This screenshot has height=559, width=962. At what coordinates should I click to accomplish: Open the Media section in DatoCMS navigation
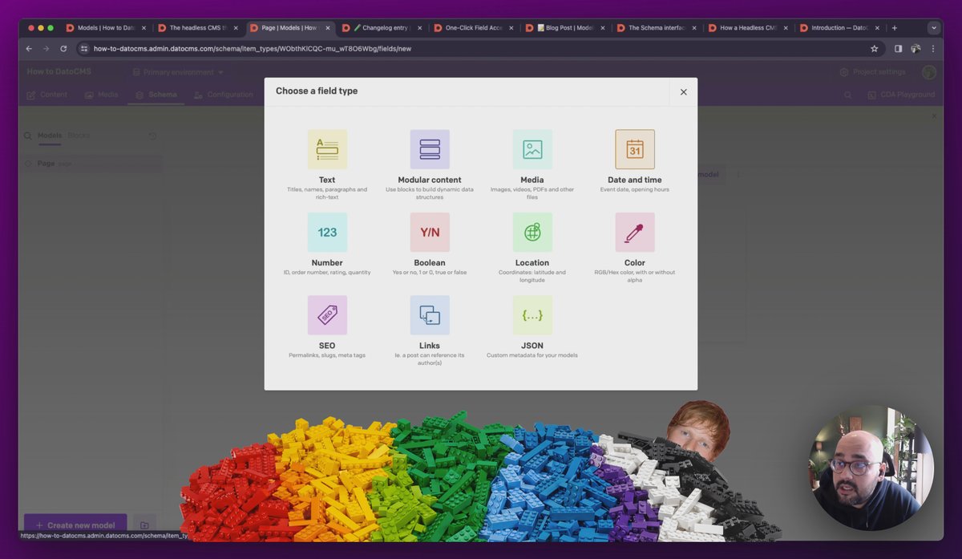[102, 95]
